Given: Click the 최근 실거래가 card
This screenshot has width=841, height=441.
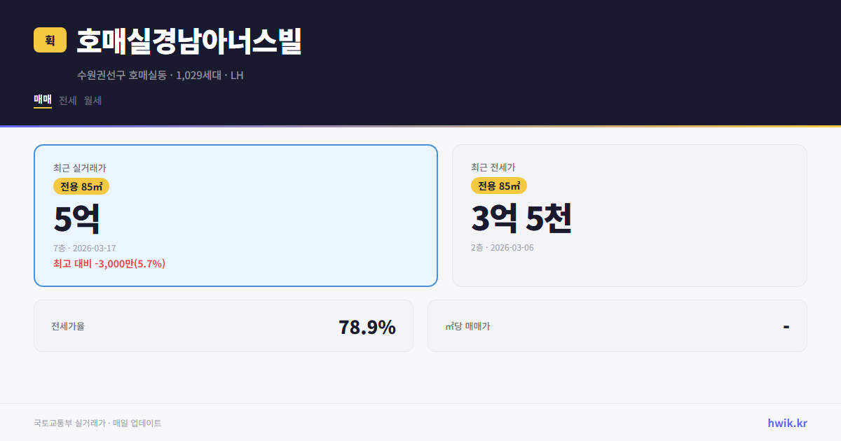Looking at the screenshot, I should (x=235, y=215).
